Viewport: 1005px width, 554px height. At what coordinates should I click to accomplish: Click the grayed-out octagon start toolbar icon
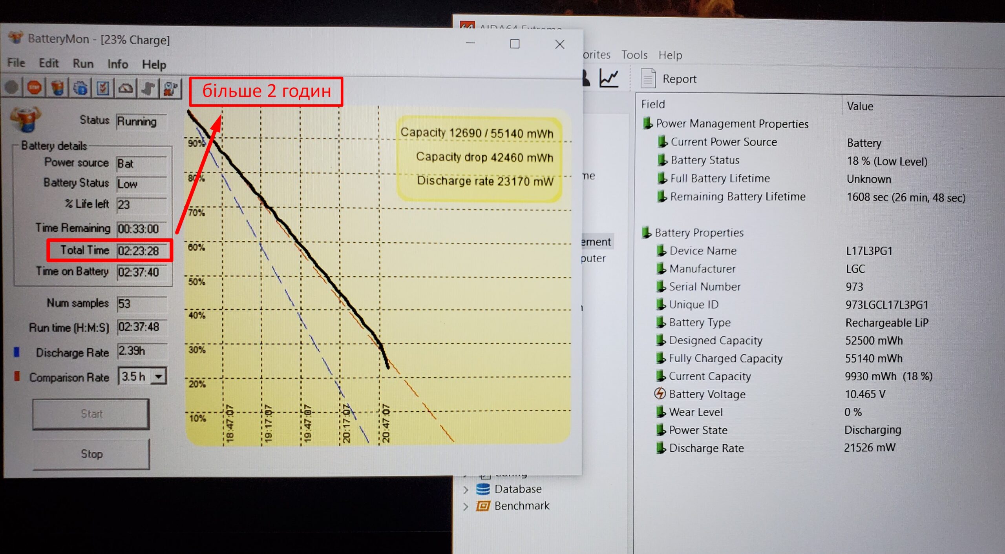click(x=12, y=87)
